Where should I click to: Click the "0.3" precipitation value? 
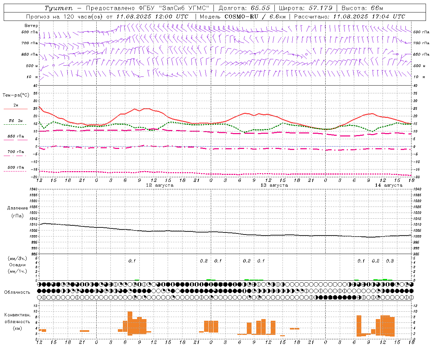click(x=390, y=261)
